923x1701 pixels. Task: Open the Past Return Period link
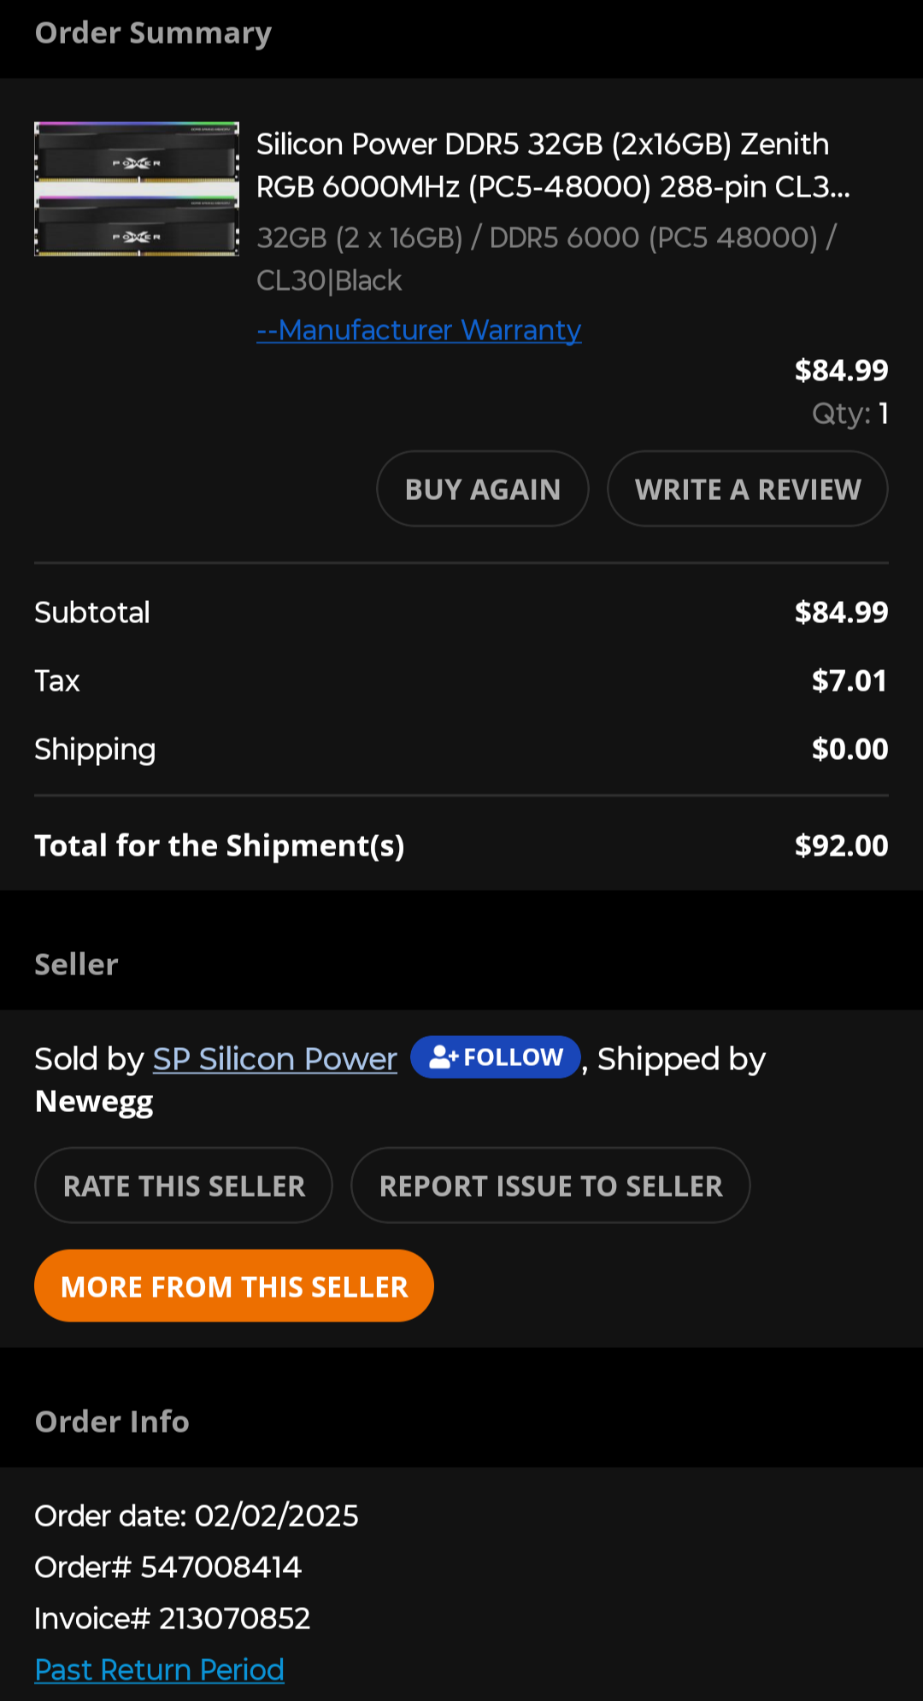(x=159, y=1669)
